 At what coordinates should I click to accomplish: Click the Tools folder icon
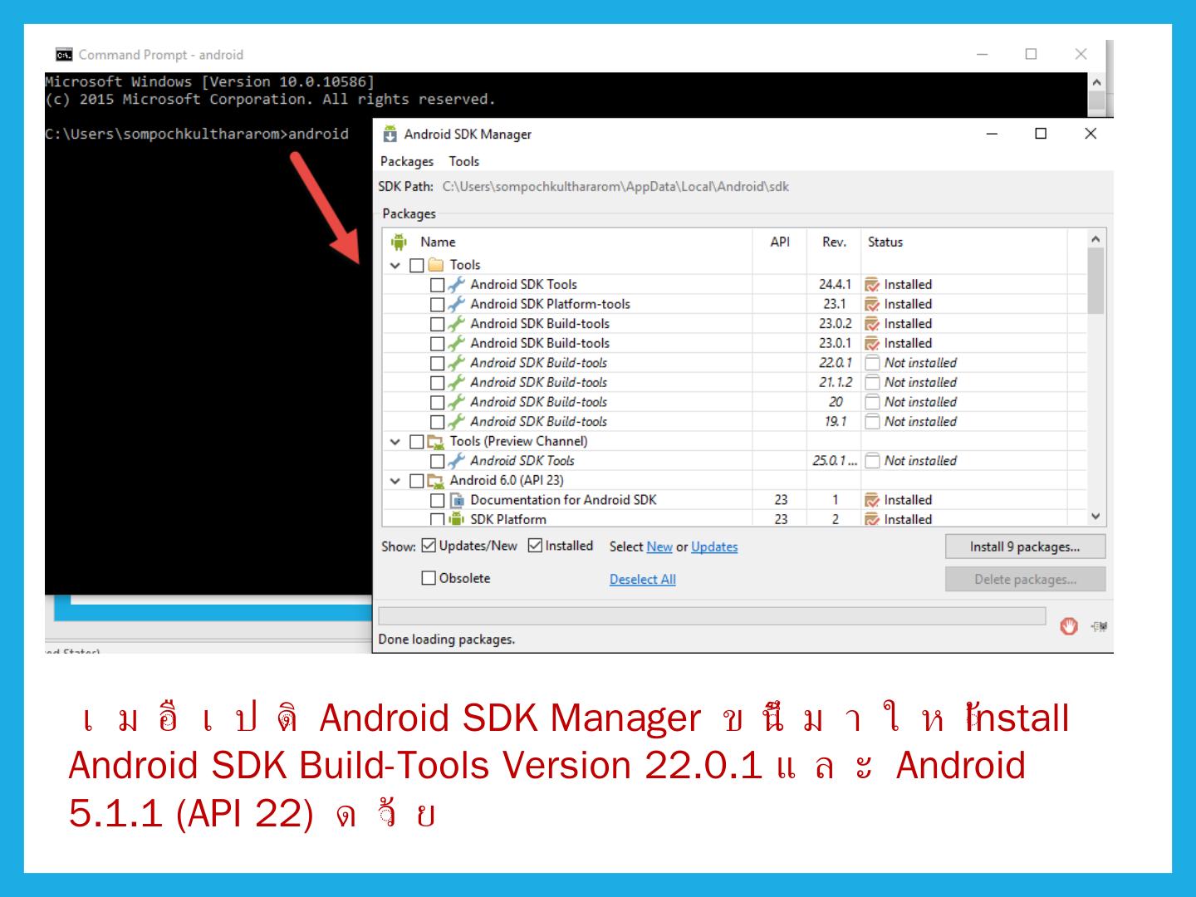(436, 265)
